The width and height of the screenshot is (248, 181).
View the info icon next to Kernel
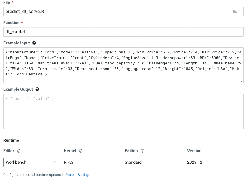click(x=81, y=151)
